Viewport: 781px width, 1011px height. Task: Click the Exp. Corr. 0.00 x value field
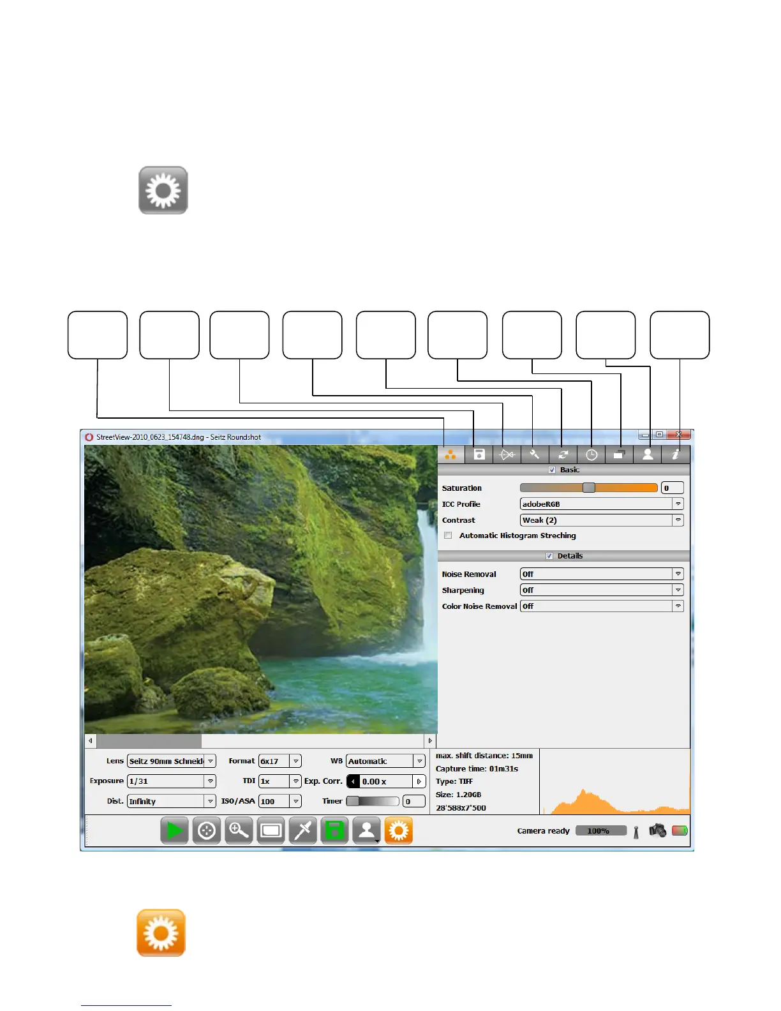pos(386,781)
